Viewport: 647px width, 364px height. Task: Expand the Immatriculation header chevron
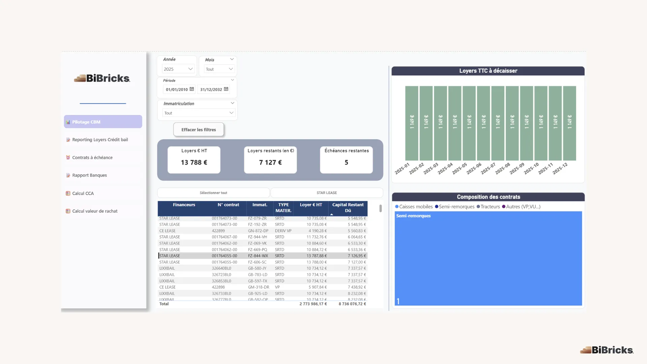coord(233,103)
